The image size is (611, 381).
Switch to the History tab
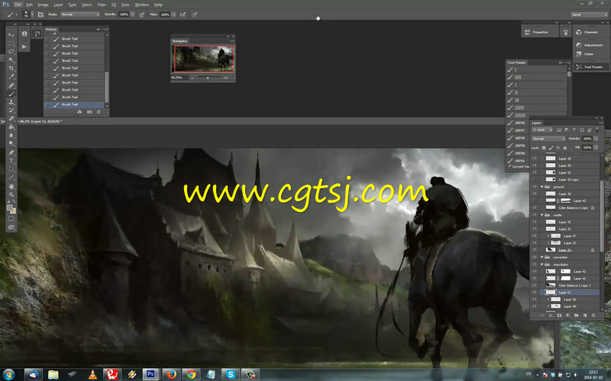[51, 29]
